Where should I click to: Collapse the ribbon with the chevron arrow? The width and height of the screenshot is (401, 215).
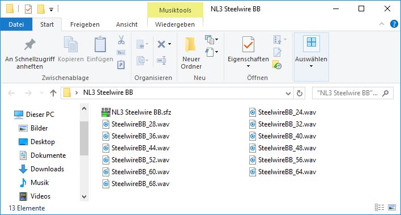coord(382,24)
